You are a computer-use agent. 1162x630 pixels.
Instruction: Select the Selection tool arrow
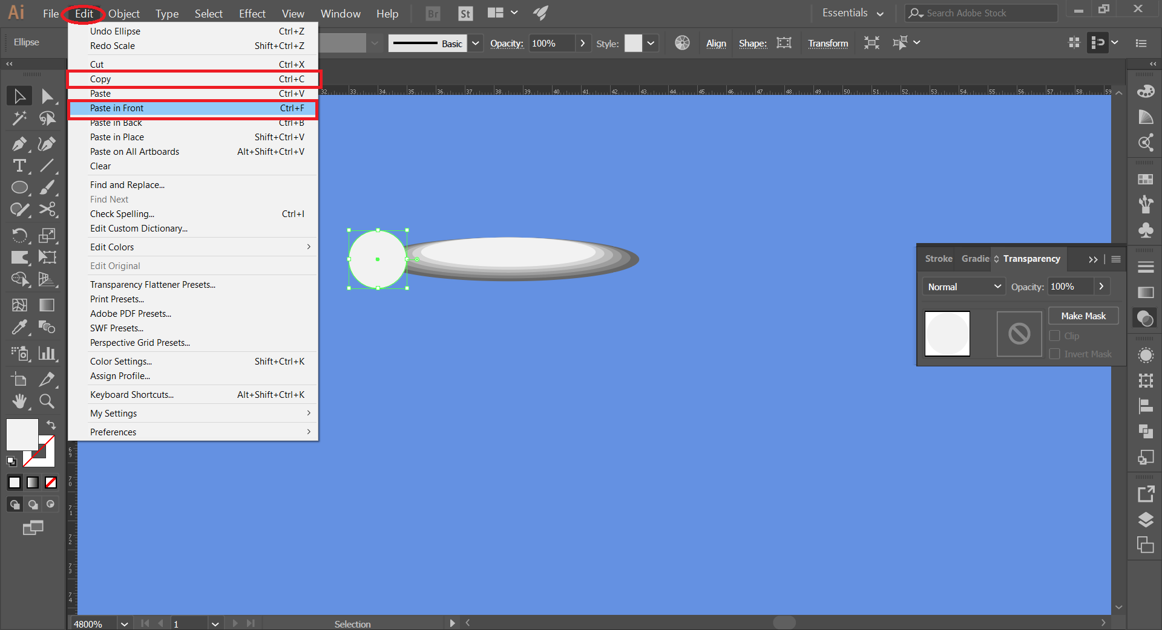point(19,96)
